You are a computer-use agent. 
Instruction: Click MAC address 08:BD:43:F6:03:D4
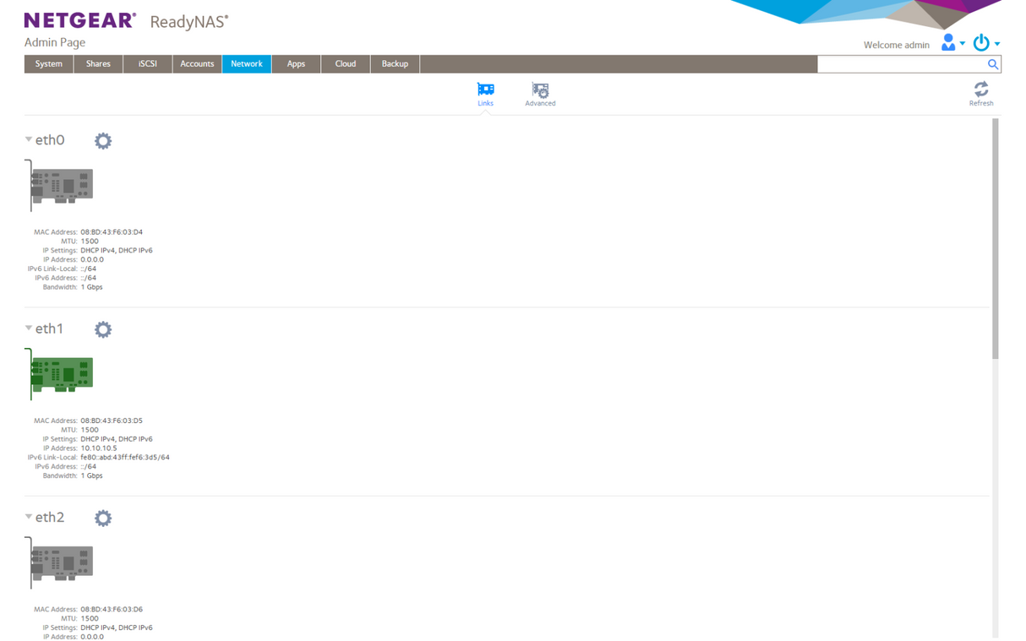112,232
